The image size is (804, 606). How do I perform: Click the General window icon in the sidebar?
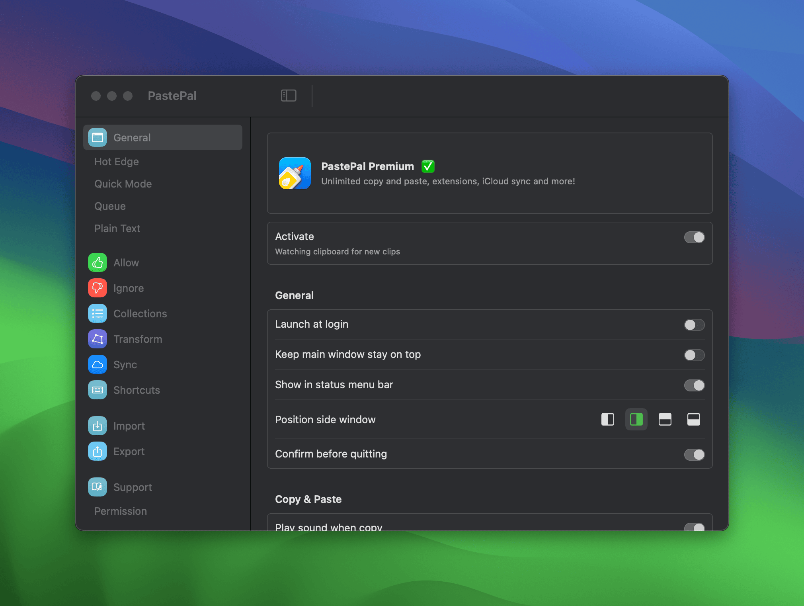[x=98, y=137]
